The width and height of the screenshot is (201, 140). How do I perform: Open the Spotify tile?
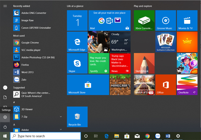[x=99, y=63]
